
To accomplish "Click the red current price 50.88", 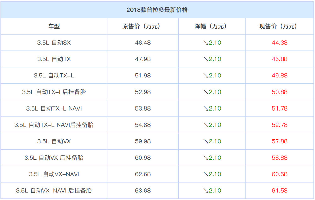I will (279, 92).
